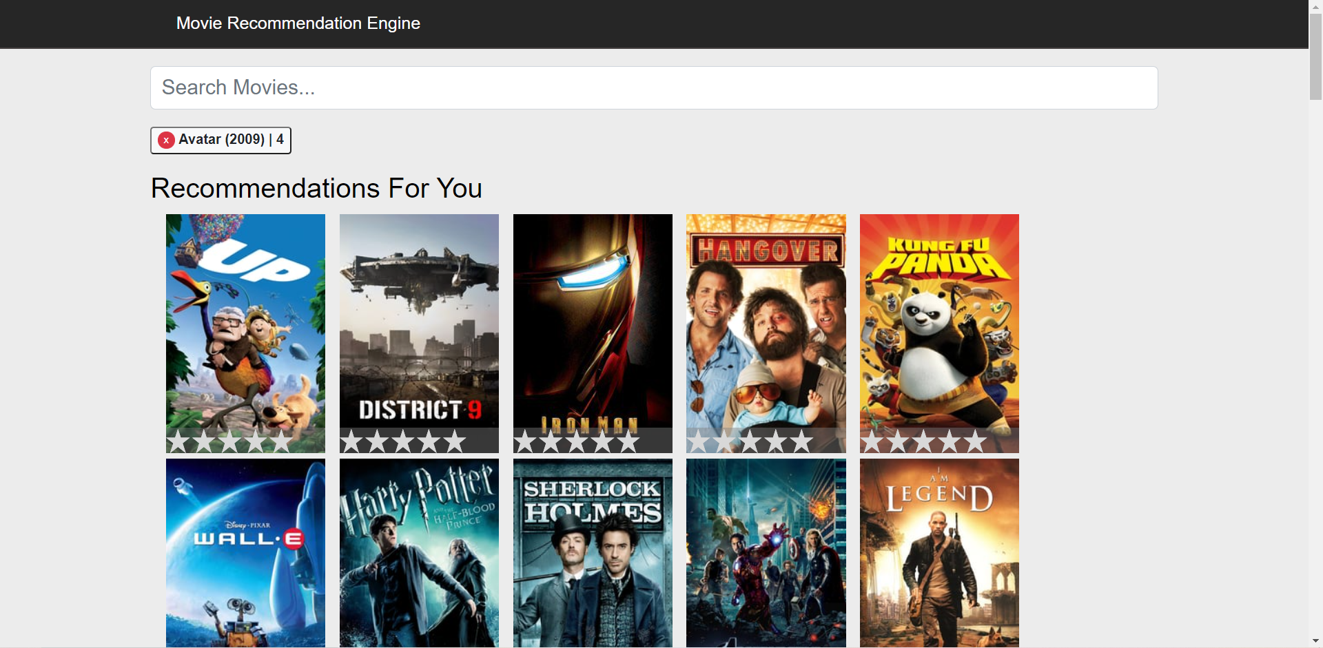The width and height of the screenshot is (1323, 648).
Task: Rate Up two stars
Action: 205,441
